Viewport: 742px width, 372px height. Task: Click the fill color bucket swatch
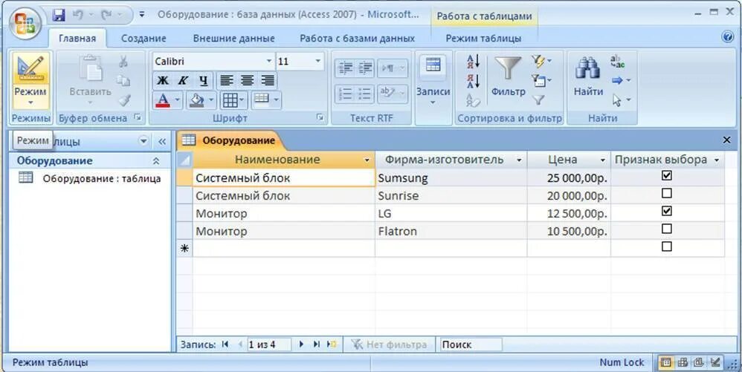pos(196,99)
